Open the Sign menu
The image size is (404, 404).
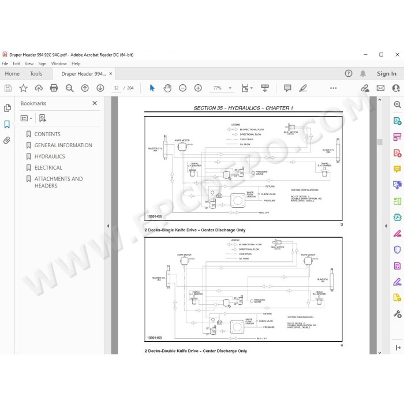click(x=42, y=63)
